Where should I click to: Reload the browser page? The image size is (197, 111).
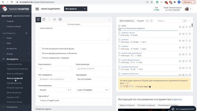click(x=12, y=2)
